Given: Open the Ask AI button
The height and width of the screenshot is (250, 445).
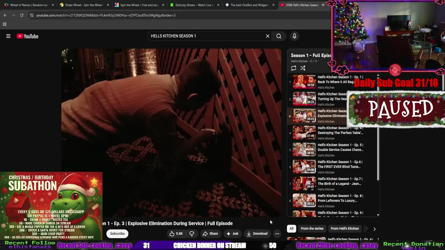Looking at the screenshot, I should coord(232,234).
